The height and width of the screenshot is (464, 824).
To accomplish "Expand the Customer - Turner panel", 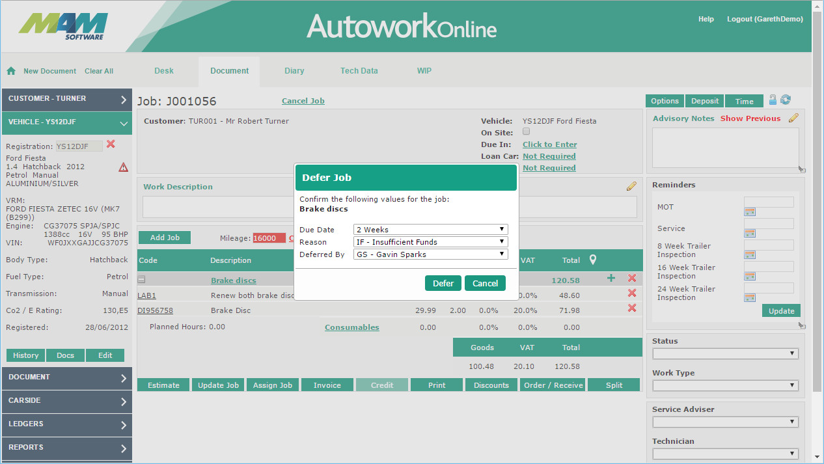I will pos(67,99).
